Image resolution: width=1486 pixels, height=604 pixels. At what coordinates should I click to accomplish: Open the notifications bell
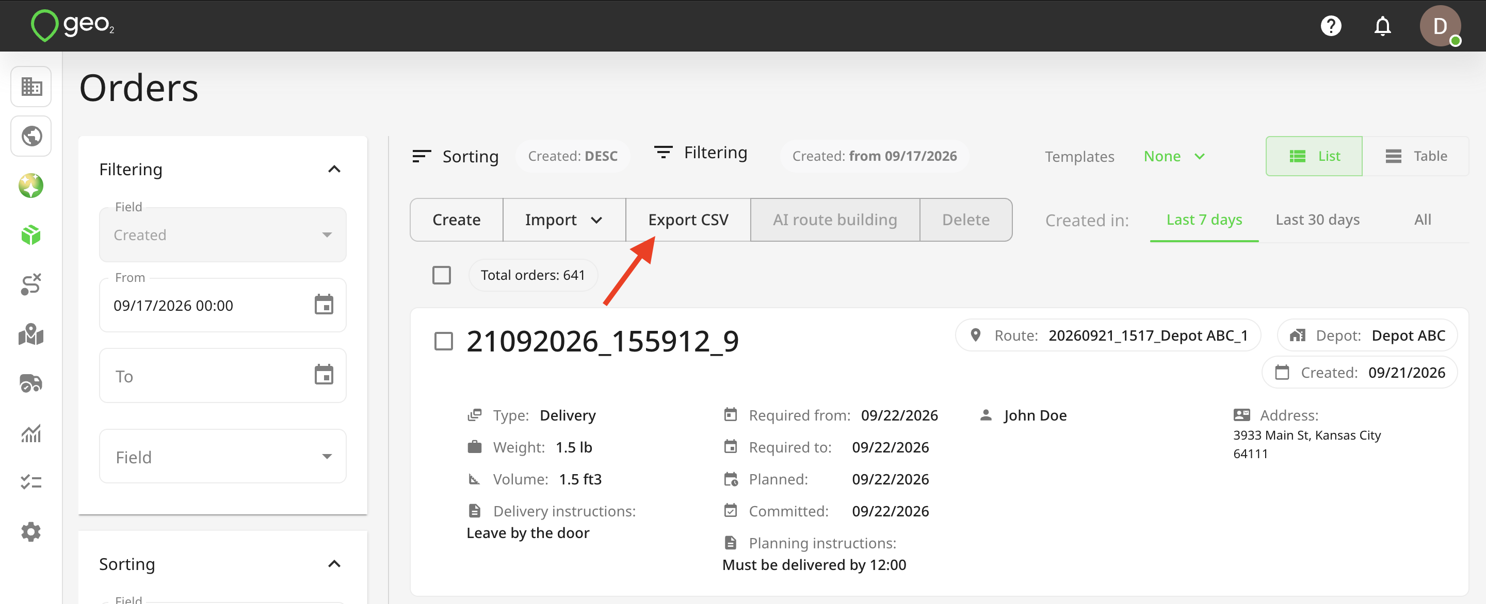(1382, 26)
